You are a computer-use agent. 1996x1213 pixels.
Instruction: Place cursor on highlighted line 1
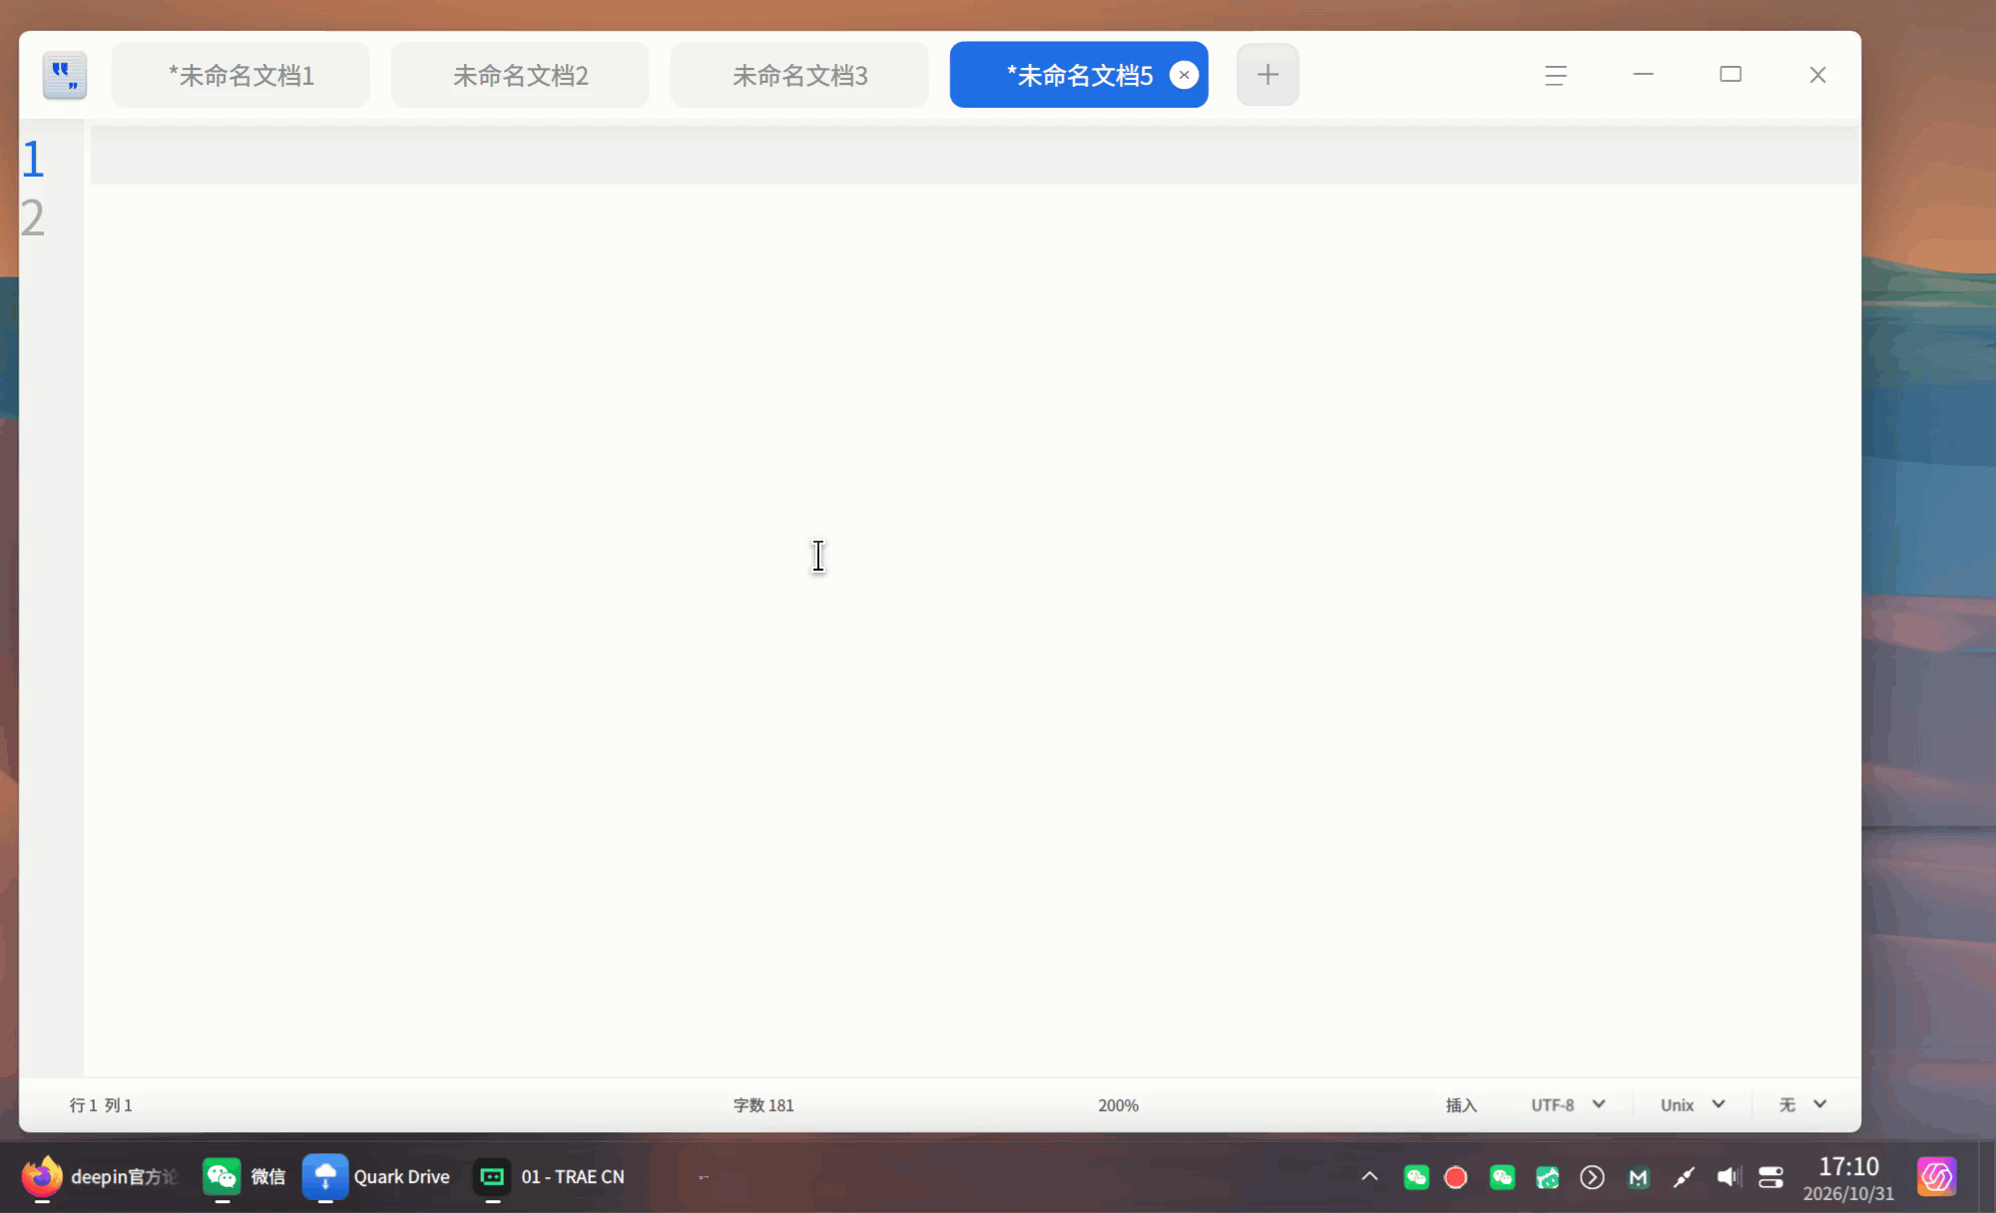(974, 156)
